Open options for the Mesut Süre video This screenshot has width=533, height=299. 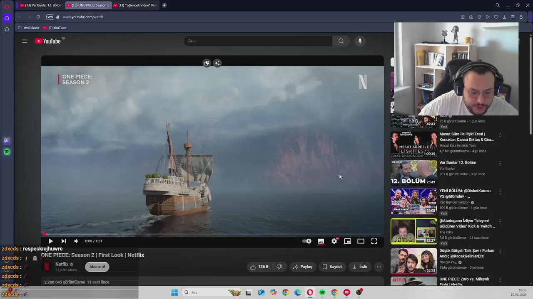point(500,135)
